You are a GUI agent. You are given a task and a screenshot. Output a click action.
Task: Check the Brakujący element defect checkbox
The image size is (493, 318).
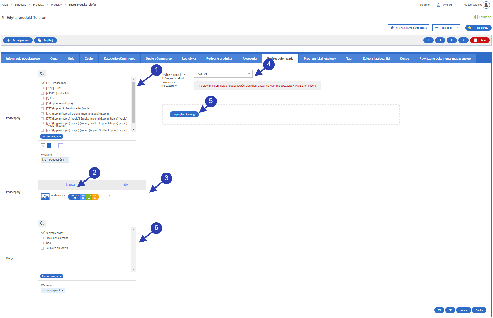pos(42,238)
